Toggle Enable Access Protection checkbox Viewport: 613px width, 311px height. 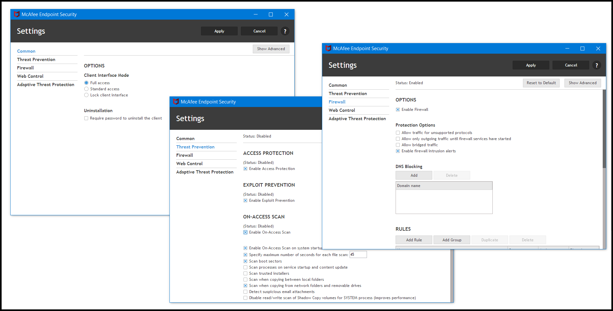click(x=245, y=169)
